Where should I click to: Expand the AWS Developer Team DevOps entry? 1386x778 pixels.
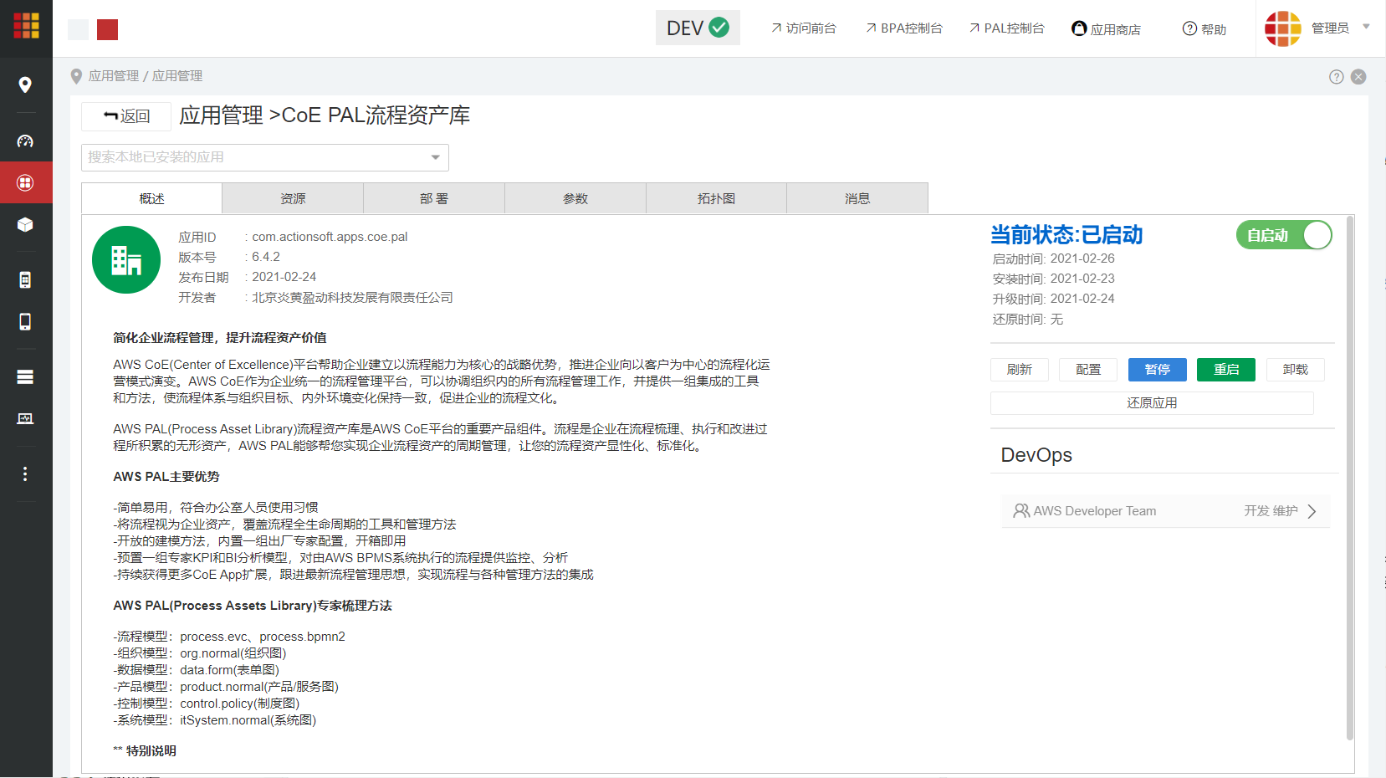click(x=1312, y=510)
